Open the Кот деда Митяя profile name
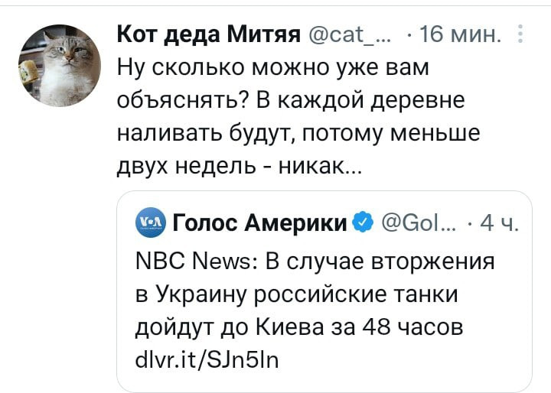The height and width of the screenshot is (393, 551). tap(208, 34)
